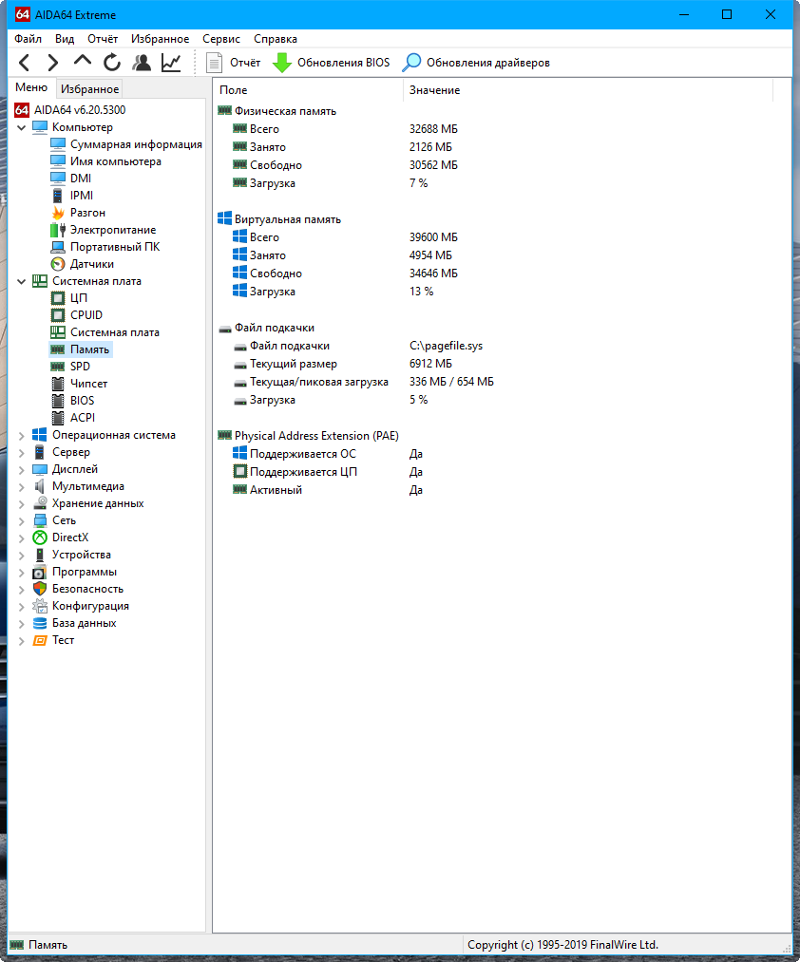Refresh the page with the circular arrow icon
The image size is (800, 962).
112,62
